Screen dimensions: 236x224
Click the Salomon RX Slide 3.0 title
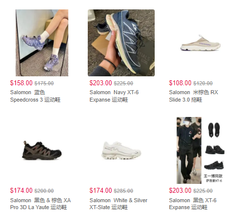click(193, 96)
